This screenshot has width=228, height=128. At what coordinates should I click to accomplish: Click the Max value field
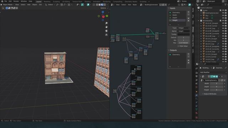click(x=183, y=43)
